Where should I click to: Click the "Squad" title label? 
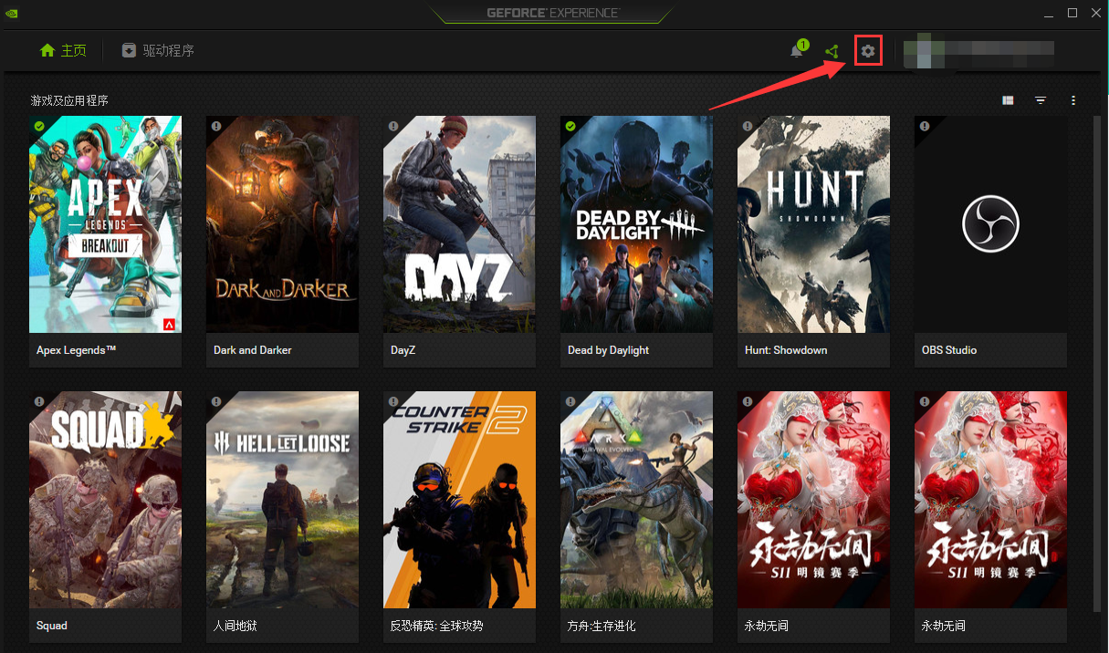pos(52,626)
